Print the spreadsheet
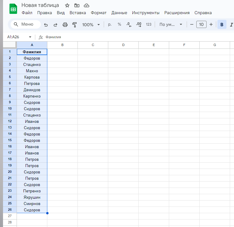 point(65,25)
